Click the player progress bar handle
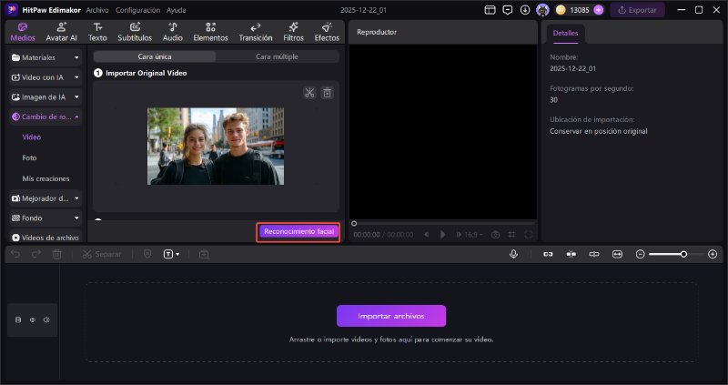 [354, 223]
